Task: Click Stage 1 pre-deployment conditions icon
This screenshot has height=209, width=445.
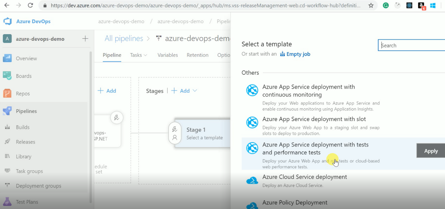Action: [175, 129]
